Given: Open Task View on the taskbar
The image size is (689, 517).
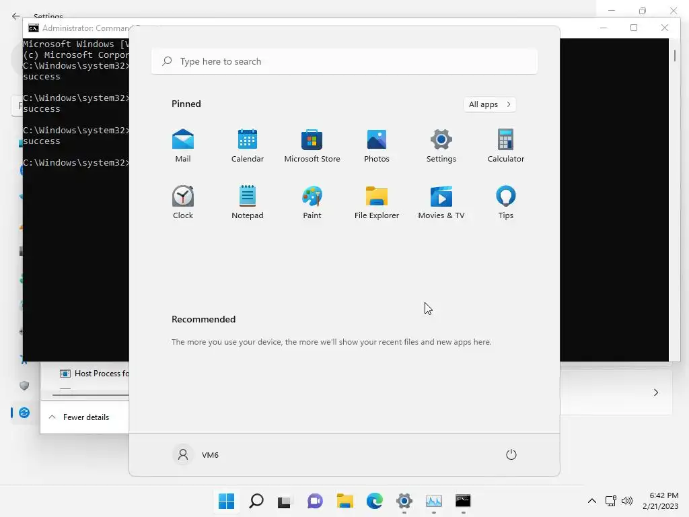Looking at the screenshot, I should [x=285, y=501].
